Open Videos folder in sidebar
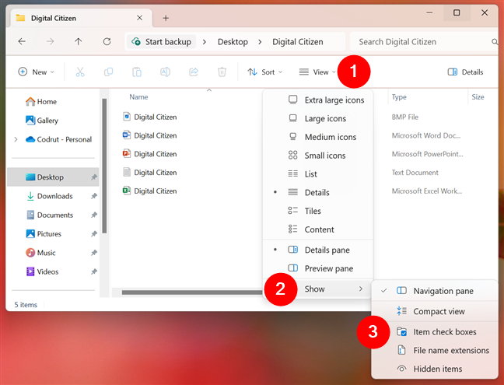The image size is (504, 385). (43, 272)
